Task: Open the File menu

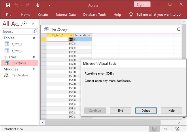Action: pos(9,14)
